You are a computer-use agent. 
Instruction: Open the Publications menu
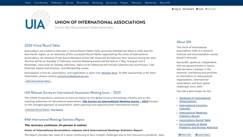[x=57, y=3]
